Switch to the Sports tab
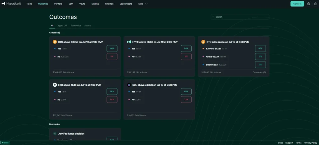The image size is (319, 145). (88, 25)
